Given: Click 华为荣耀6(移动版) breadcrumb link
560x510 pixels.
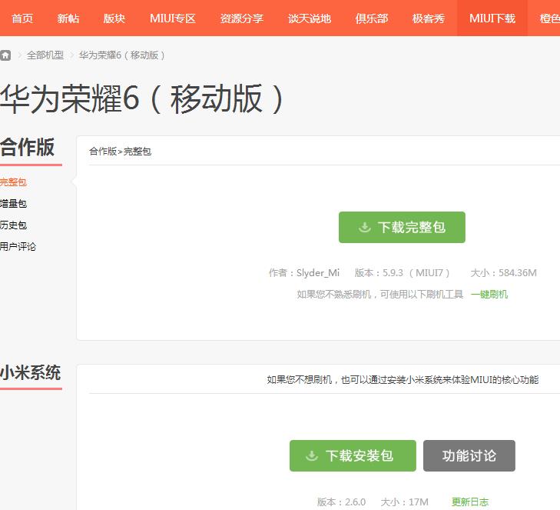Looking at the screenshot, I should (122, 55).
